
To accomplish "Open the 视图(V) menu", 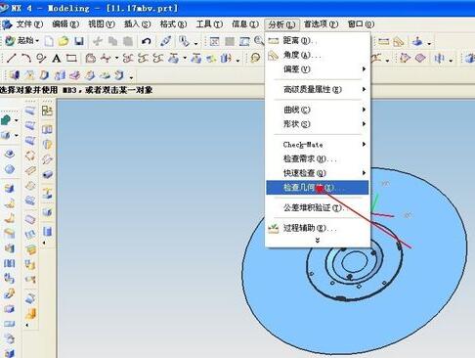I will (x=102, y=24).
